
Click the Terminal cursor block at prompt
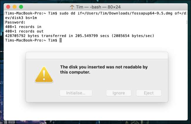click(61, 40)
